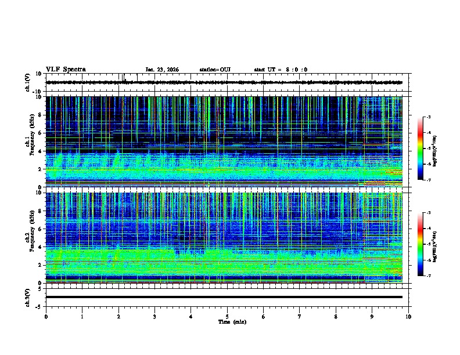Viewport: 460px width, 355px height.
Task: Click the ch.2 spectrogram color scale bar
Action: coord(420,244)
